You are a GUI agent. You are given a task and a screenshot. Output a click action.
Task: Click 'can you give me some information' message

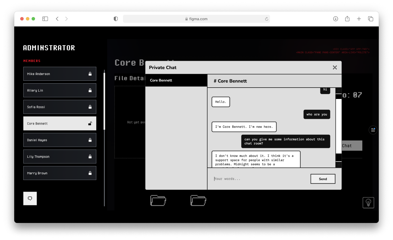[286, 141]
